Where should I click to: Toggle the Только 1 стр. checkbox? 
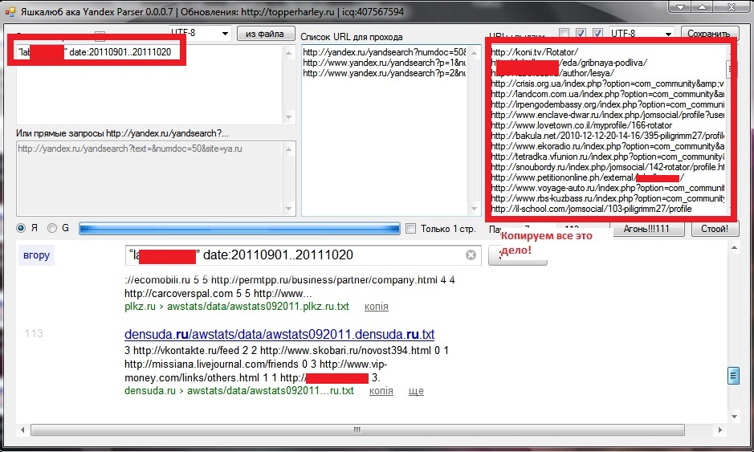(410, 229)
